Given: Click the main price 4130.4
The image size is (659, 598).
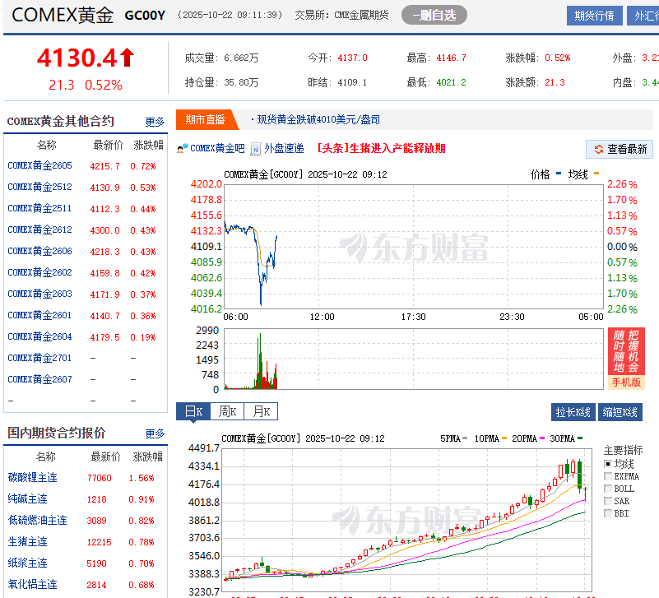Looking at the screenshot, I should coord(77,58).
